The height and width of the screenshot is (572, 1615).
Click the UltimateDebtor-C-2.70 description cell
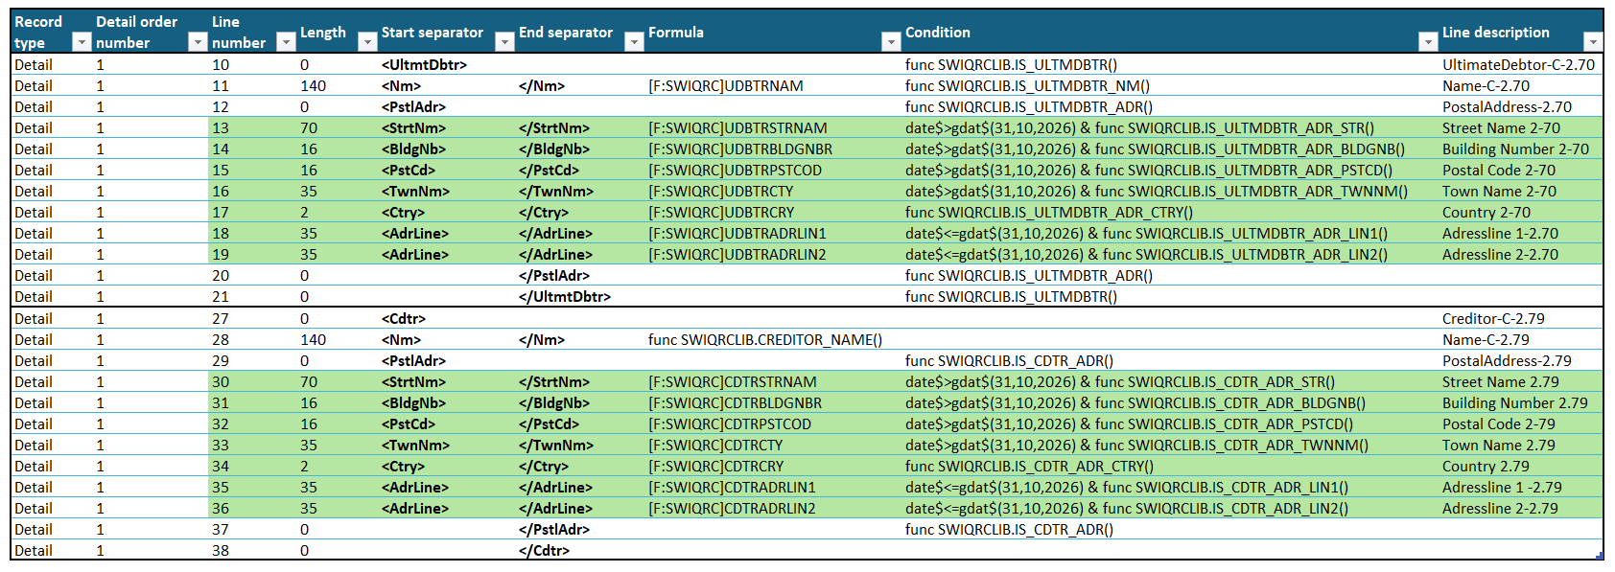(x=1517, y=65)
